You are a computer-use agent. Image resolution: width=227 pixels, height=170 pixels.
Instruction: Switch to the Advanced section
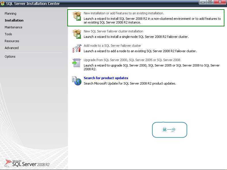(12, 48)
